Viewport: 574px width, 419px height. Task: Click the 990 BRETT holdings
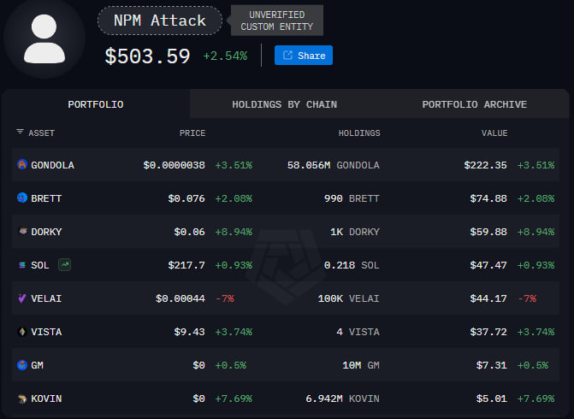tap(352, 198)
